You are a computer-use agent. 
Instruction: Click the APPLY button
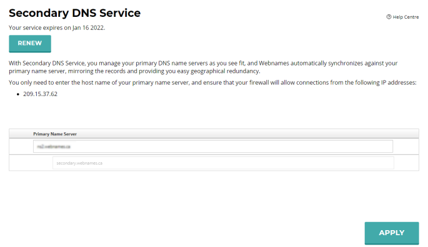(x=392, y=233)
